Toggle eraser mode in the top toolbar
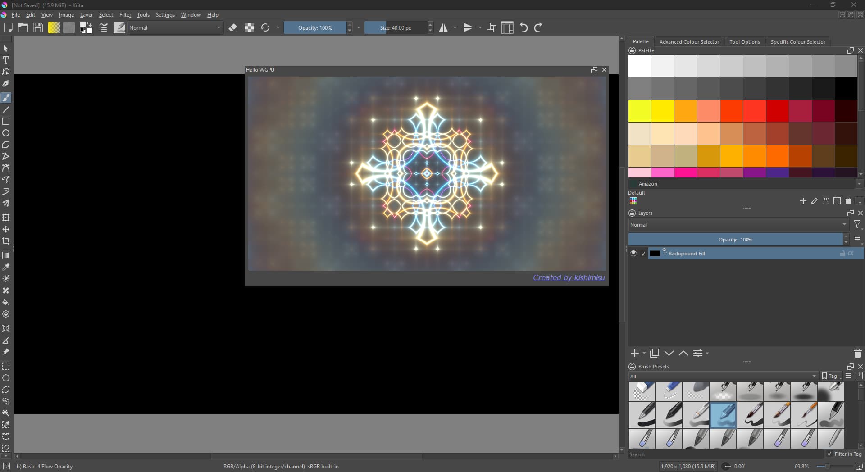 tap(232, 28)
